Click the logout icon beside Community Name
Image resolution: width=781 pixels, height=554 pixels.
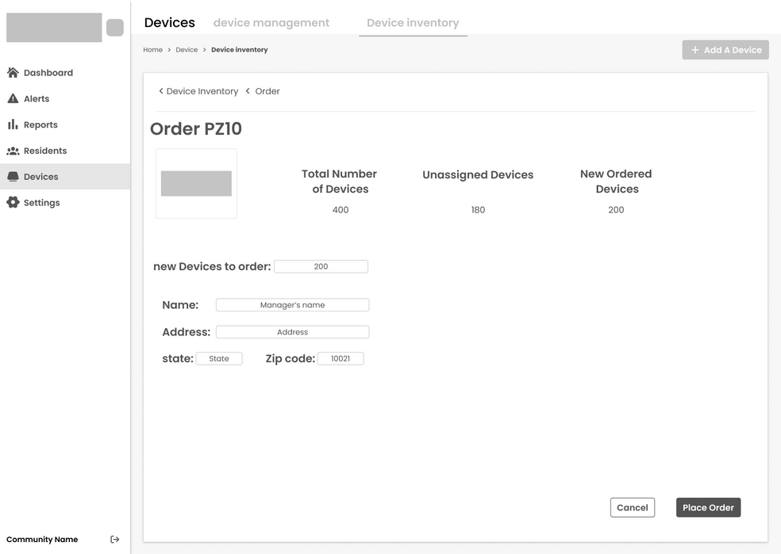click(115, 540)
